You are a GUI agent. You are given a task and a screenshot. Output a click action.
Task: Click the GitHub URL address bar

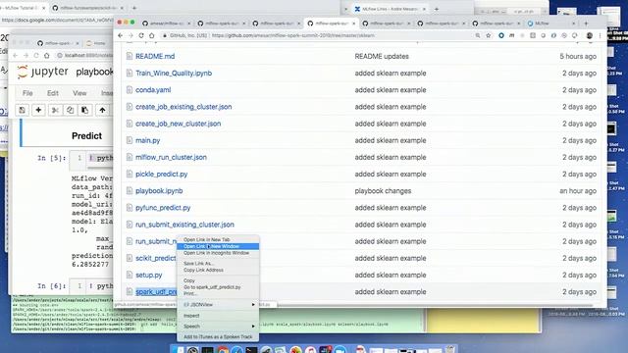[316, 35]
